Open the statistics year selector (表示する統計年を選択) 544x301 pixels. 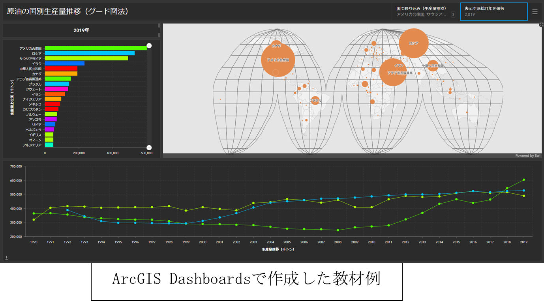coord(493,11)
